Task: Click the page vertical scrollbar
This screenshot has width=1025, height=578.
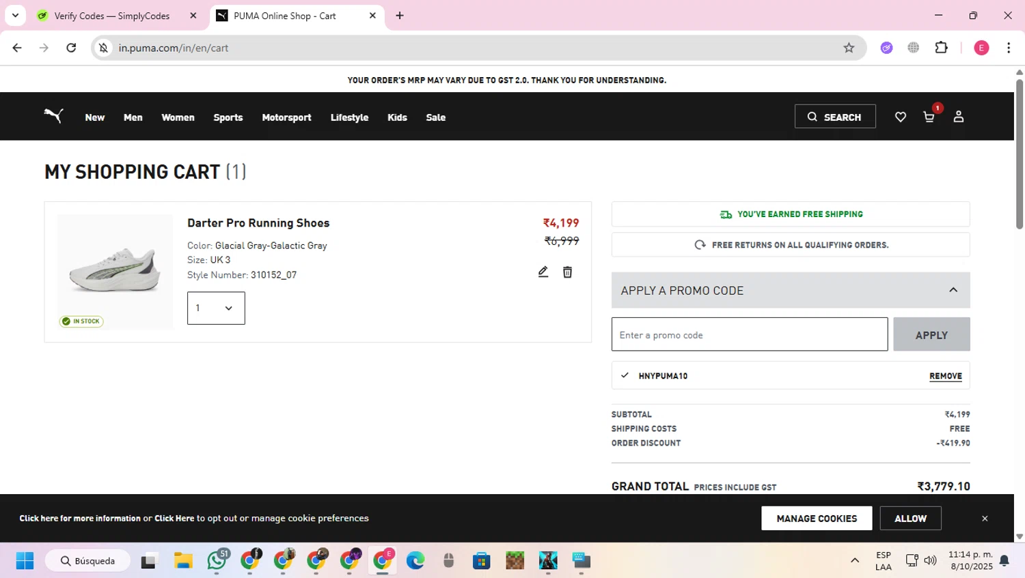Action: (x=1020, y=154)
